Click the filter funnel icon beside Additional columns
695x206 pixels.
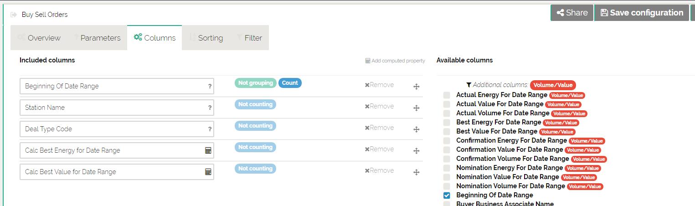(x=468, y=85)
